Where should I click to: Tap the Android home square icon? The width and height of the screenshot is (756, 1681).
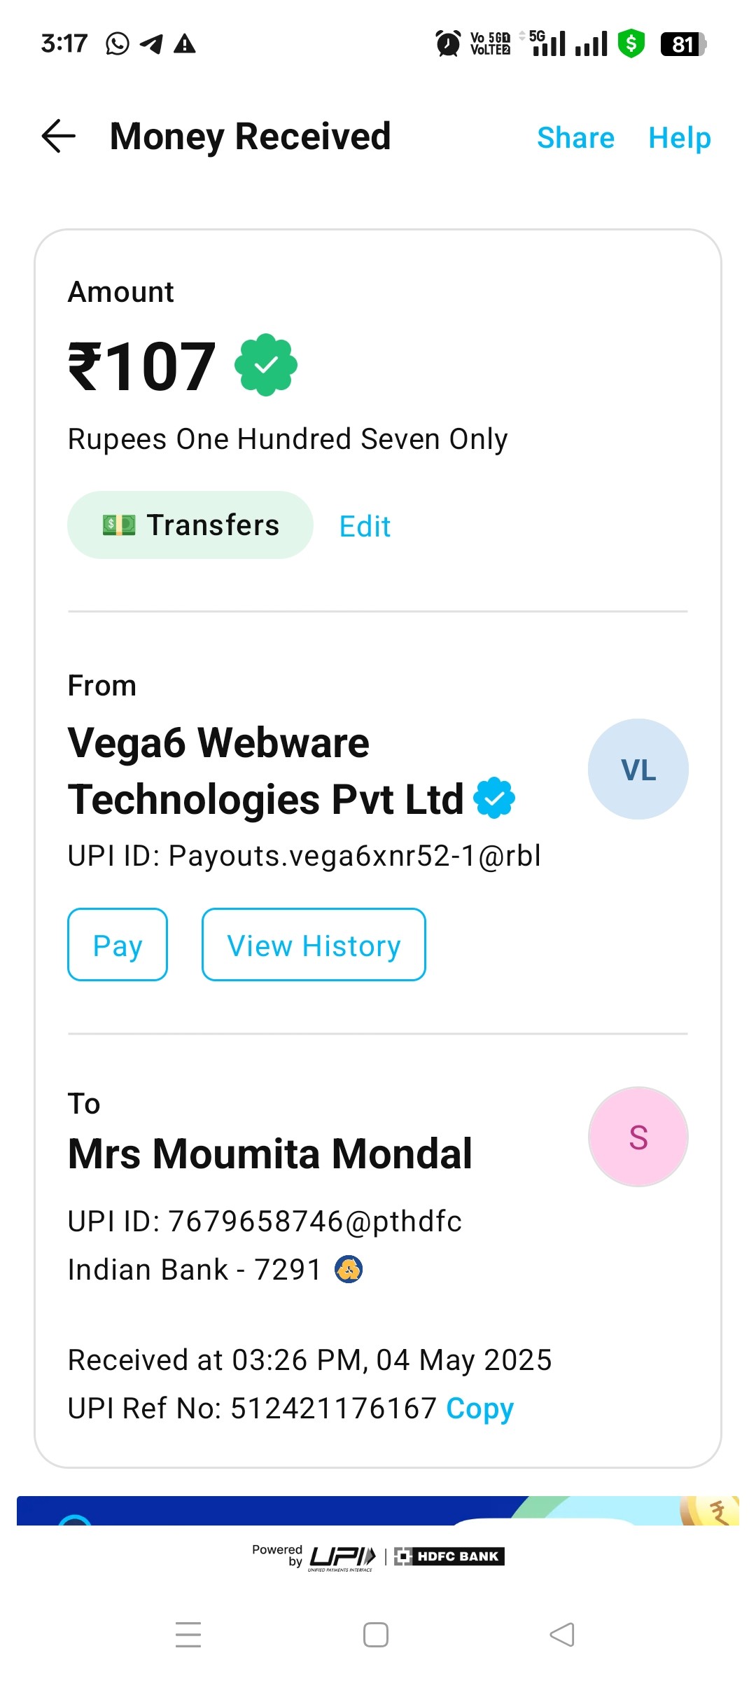[376, 1635]
